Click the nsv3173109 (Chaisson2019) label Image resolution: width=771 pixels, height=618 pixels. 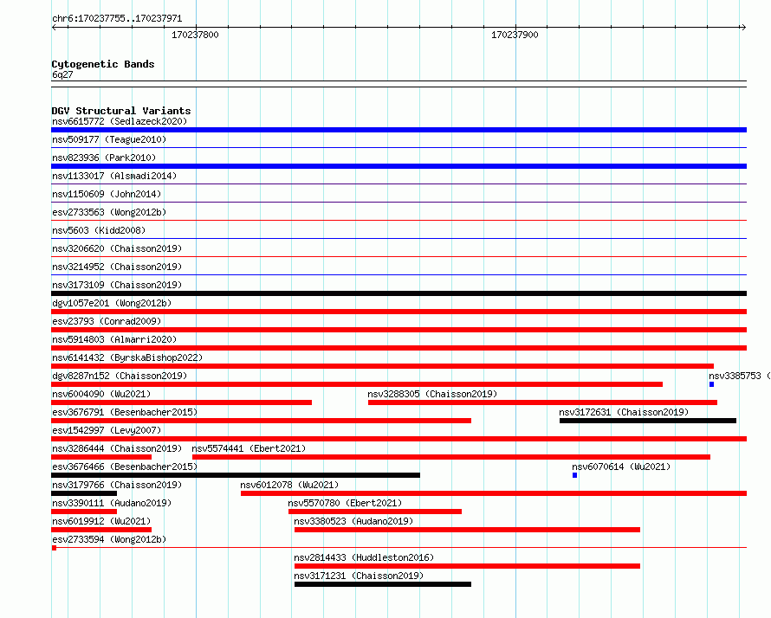click(117, 285)
